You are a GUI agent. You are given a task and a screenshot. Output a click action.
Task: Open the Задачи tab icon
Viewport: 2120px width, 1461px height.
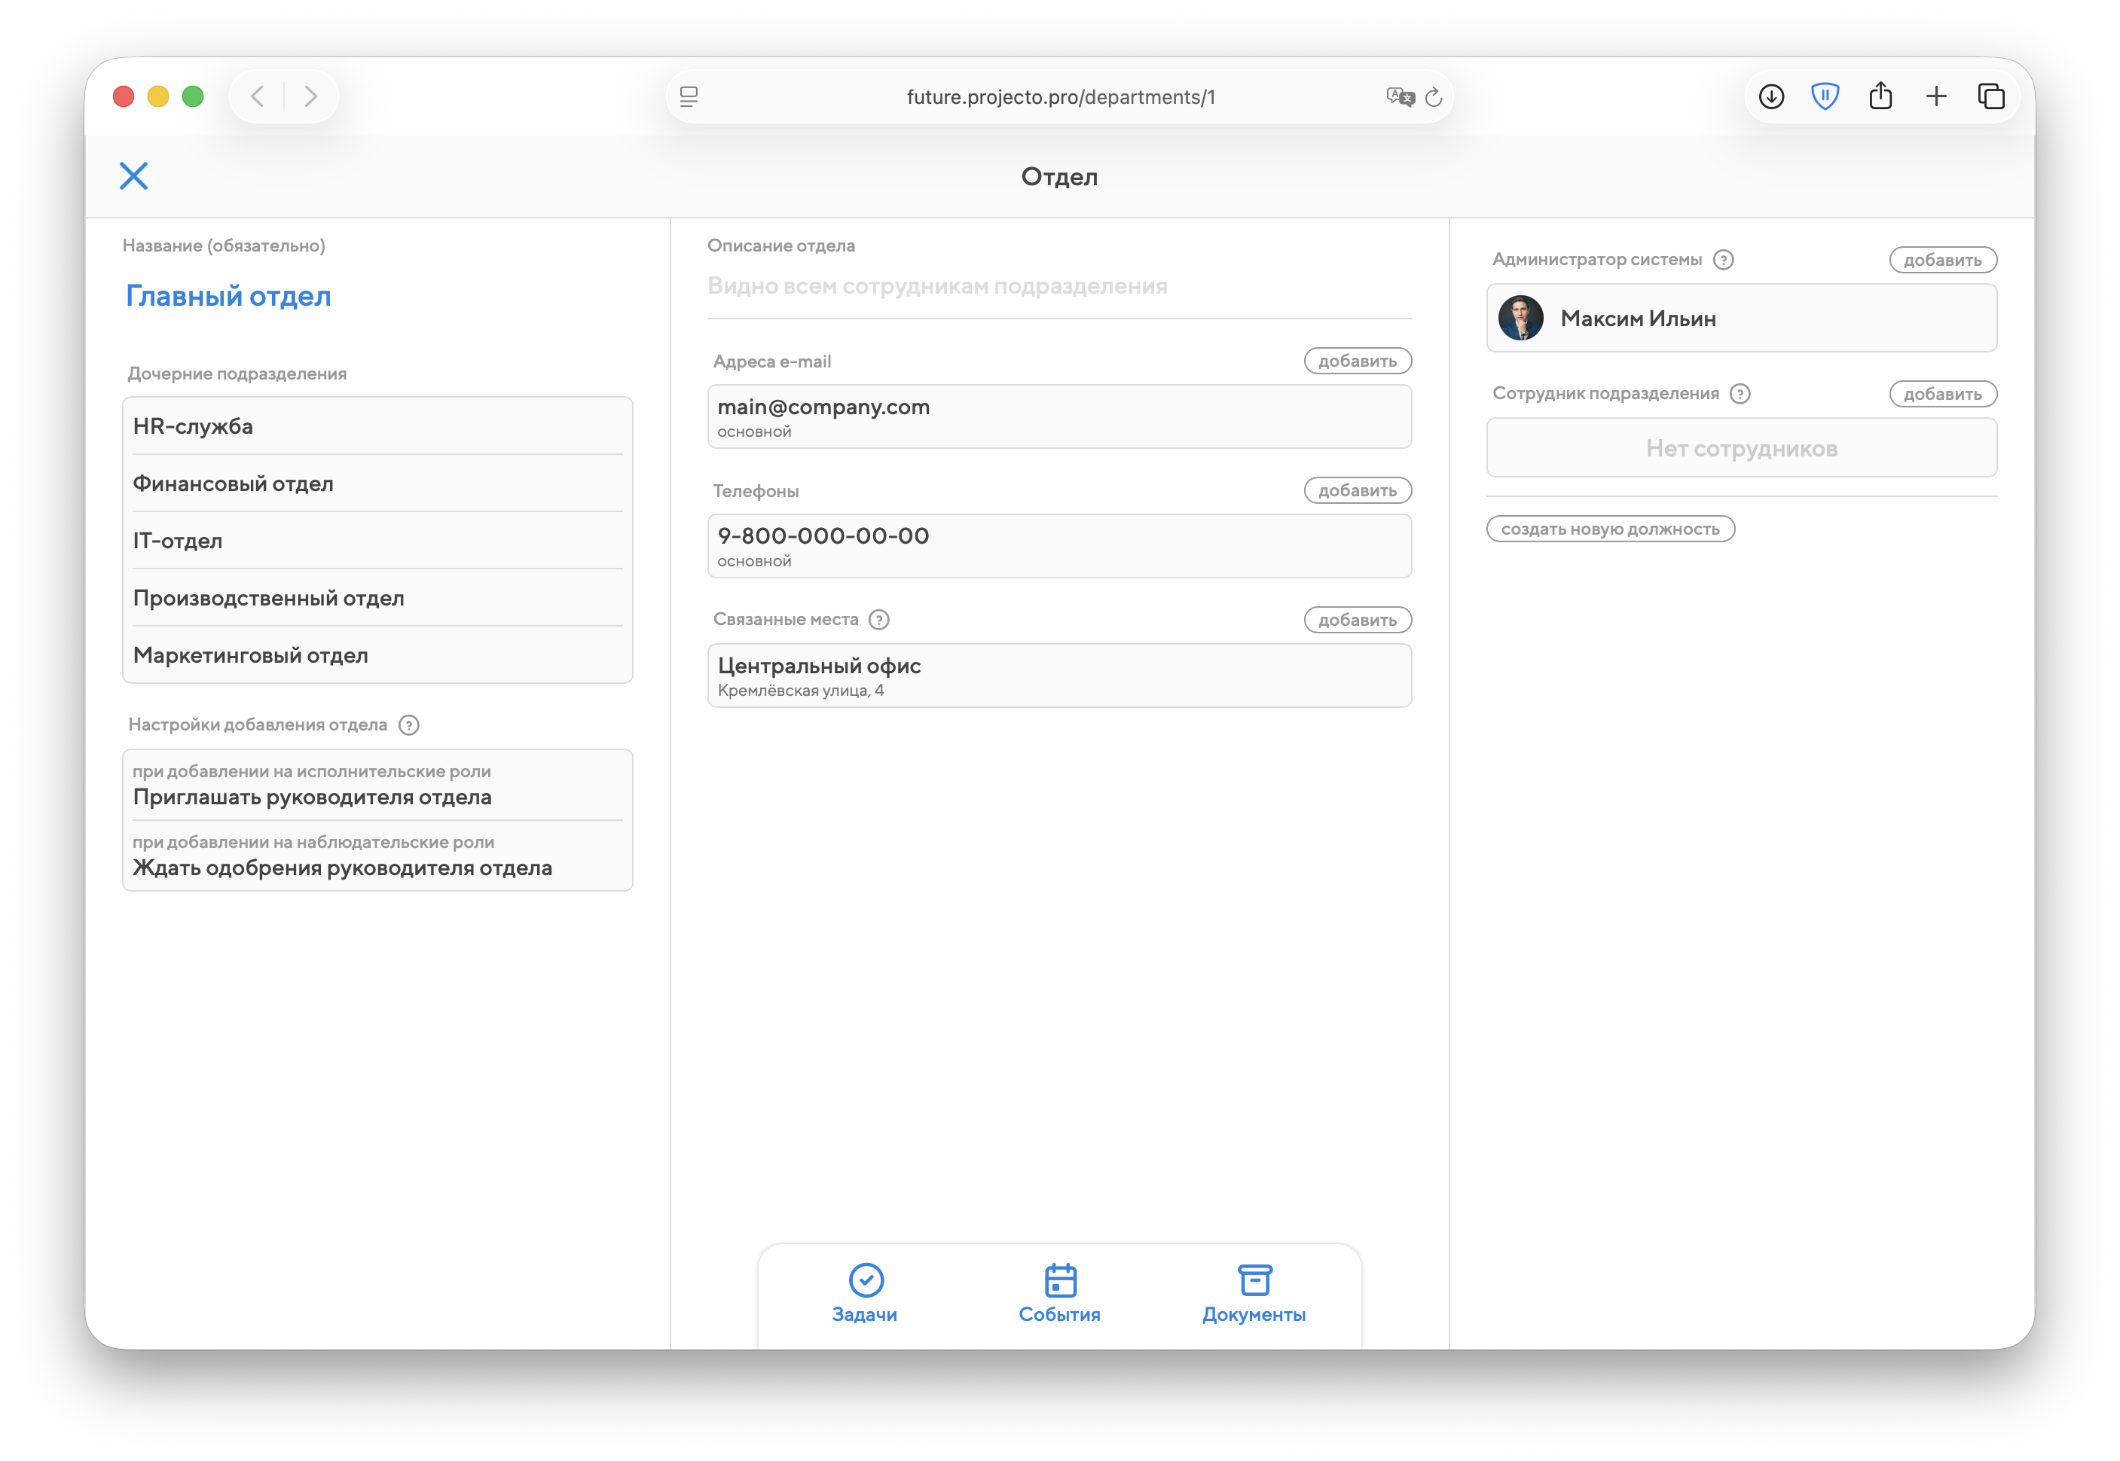tap(866, 1280)
